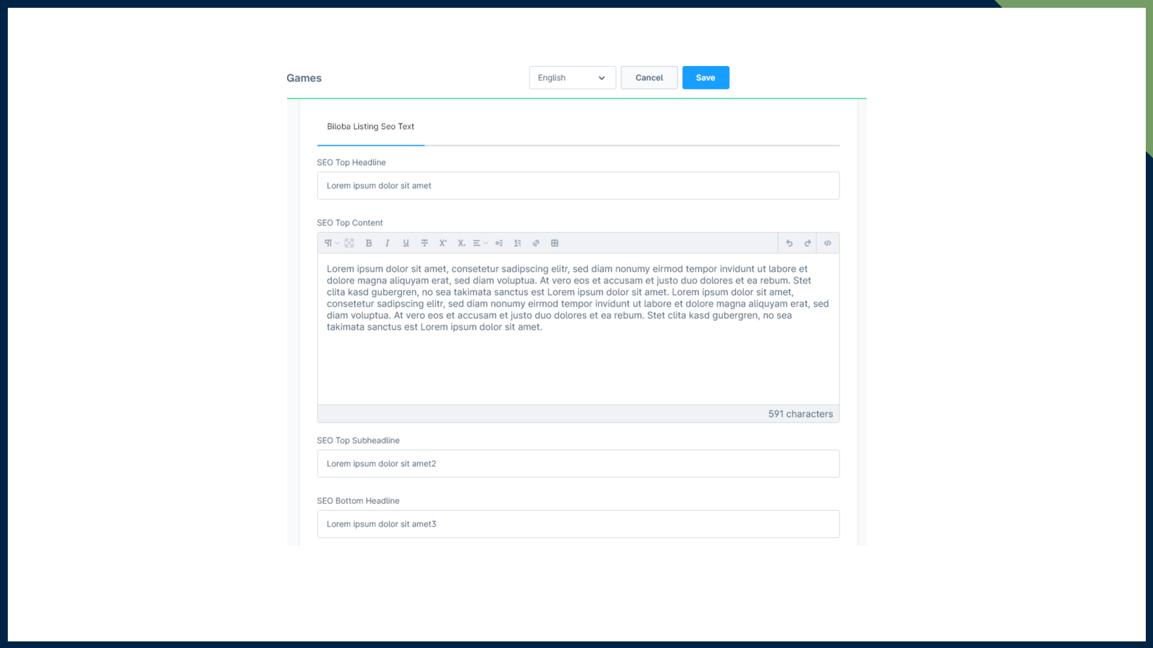Apply superscript formatting
The height and width of the screenshot is (648, 1153).
[x=443, y=243]
